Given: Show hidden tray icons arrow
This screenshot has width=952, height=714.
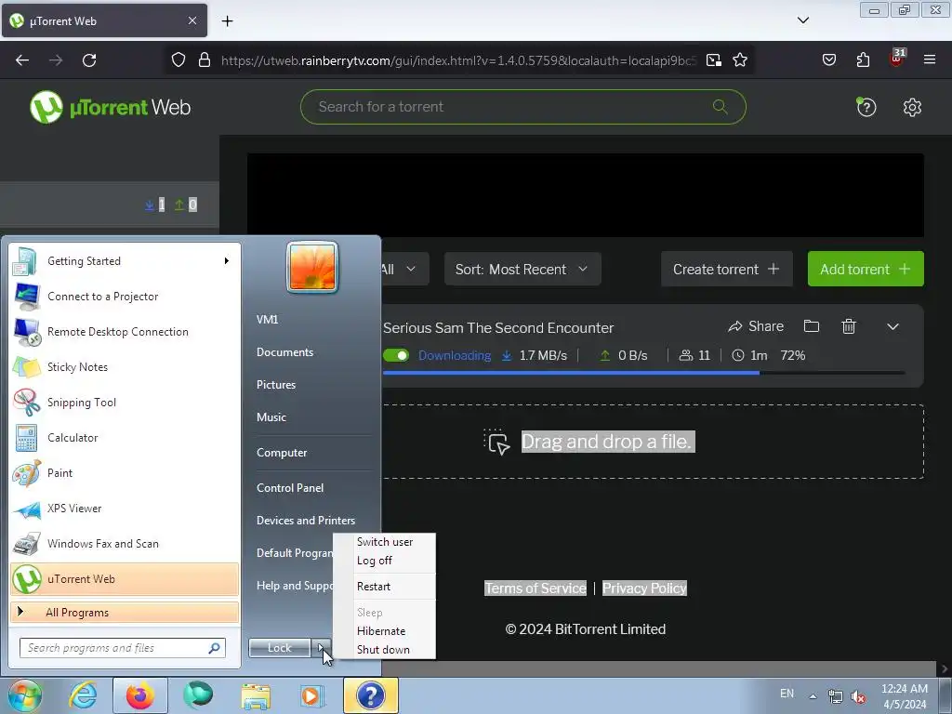Looking at the screenshot, I should (813, 696).
